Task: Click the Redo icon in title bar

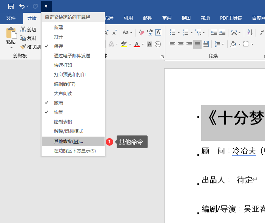Action: pos(35,6)
